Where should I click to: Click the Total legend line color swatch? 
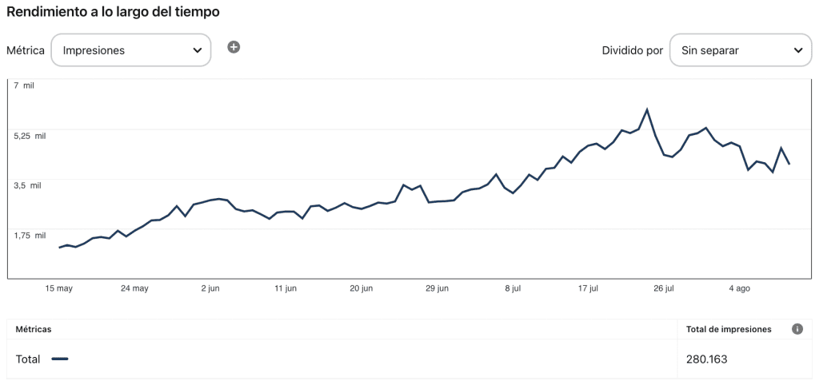tap(60, 359)
